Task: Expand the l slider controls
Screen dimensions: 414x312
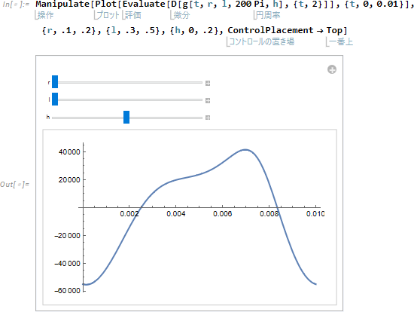Action: pyautogui.click(x=208, y=100)
